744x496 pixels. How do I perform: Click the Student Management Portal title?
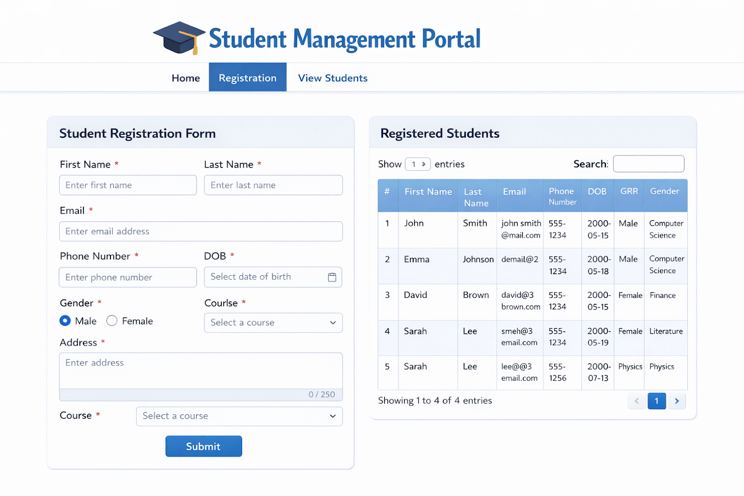[345, 39]
